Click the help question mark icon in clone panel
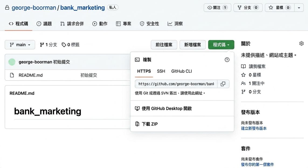Screen dimensions: 308x168 [227, 60]
